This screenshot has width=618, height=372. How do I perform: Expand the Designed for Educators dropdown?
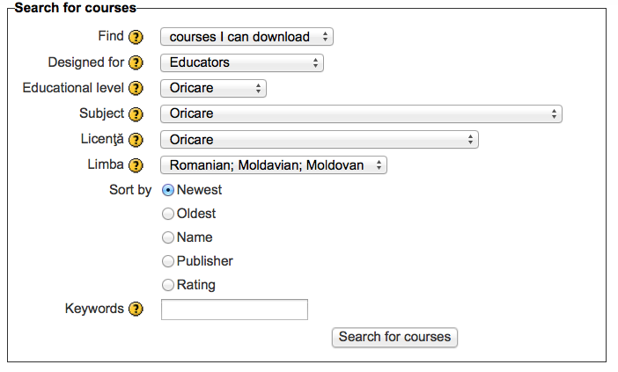click(x=242, y=62)
